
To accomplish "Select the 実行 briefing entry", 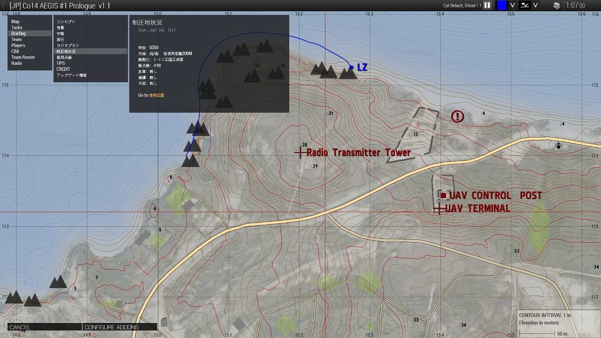I will pyautogui.click(x=91, y=39).
